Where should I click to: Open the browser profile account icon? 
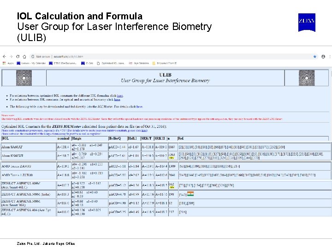323,57
